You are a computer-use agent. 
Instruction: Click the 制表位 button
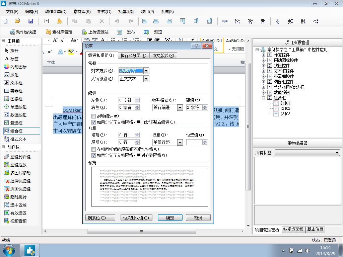[100, 218]
